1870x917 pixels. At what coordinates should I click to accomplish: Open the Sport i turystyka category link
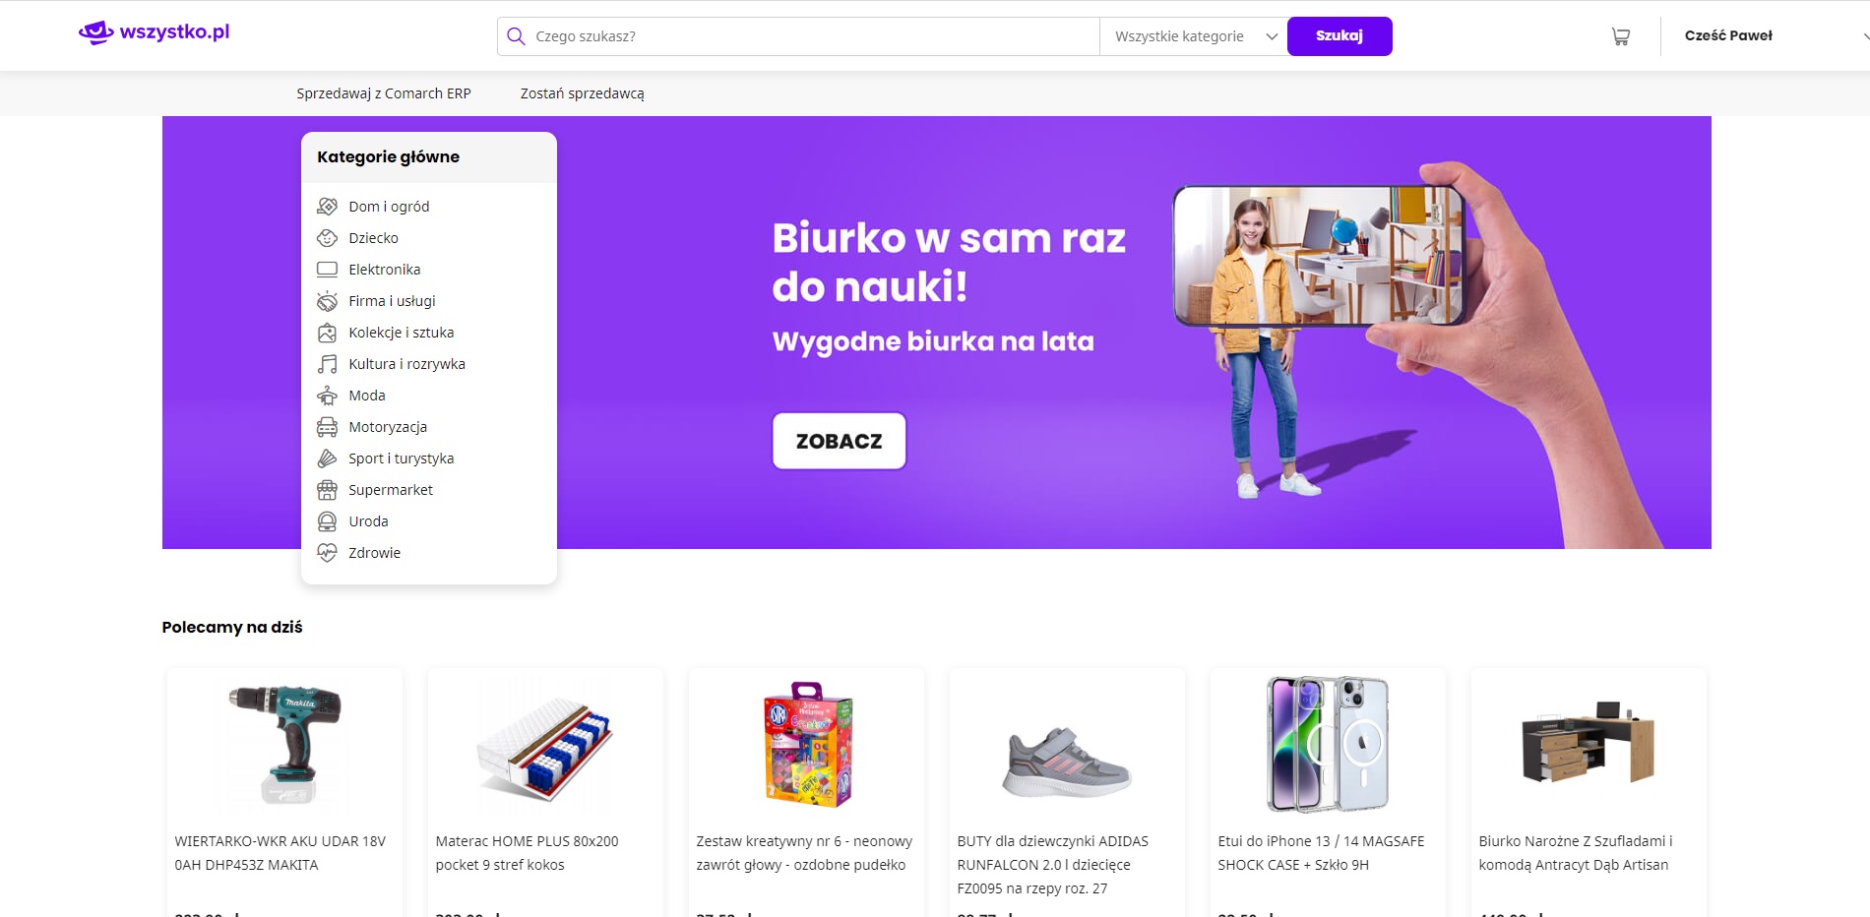click(401, 458)
